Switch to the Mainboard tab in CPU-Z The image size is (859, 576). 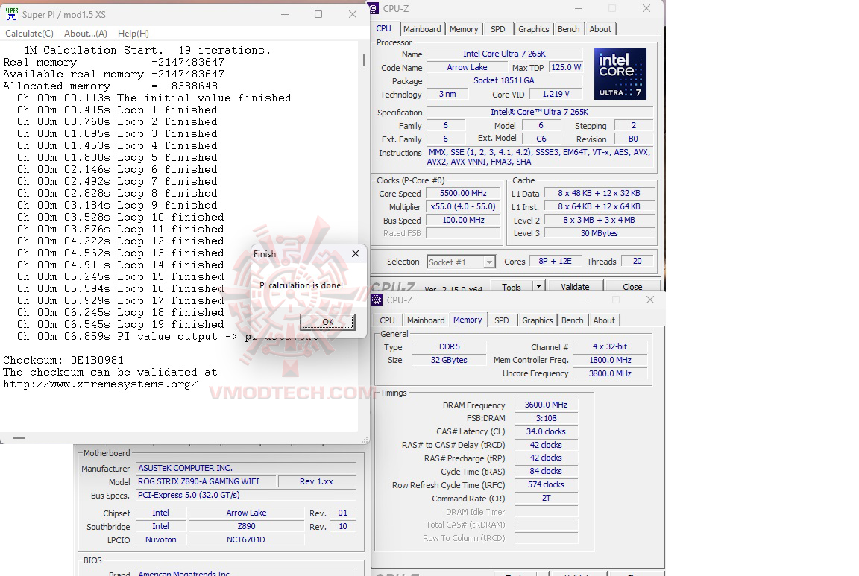click(422, 29)
